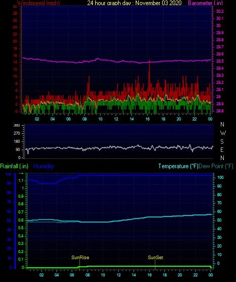The width and height of the screenshot is (236, 282).
Task: Click the Dew Point (°F) legend label
Action: tap(216, 166)
